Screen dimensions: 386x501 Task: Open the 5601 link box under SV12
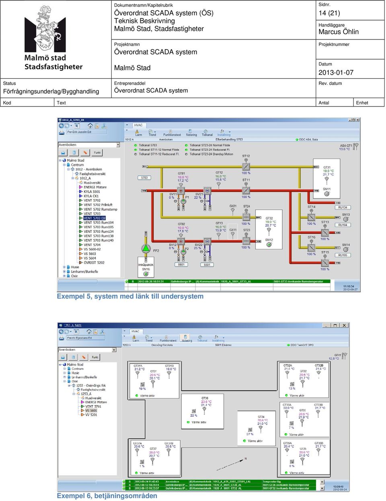[181, 265]
